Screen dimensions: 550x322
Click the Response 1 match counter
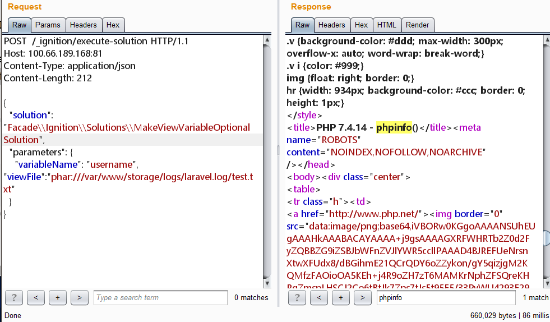click(535, 298)
